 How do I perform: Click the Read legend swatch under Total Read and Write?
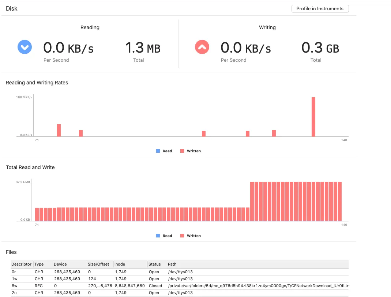click(x=158, y=236)
